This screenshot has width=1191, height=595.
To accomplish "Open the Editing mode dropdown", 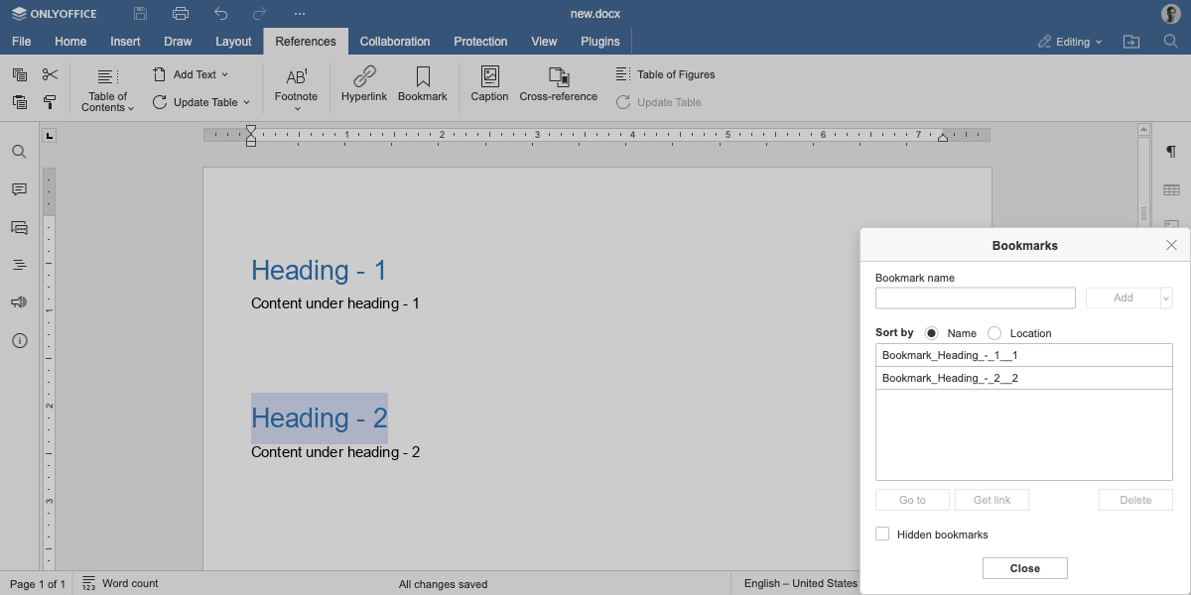I will [1071, 42].
